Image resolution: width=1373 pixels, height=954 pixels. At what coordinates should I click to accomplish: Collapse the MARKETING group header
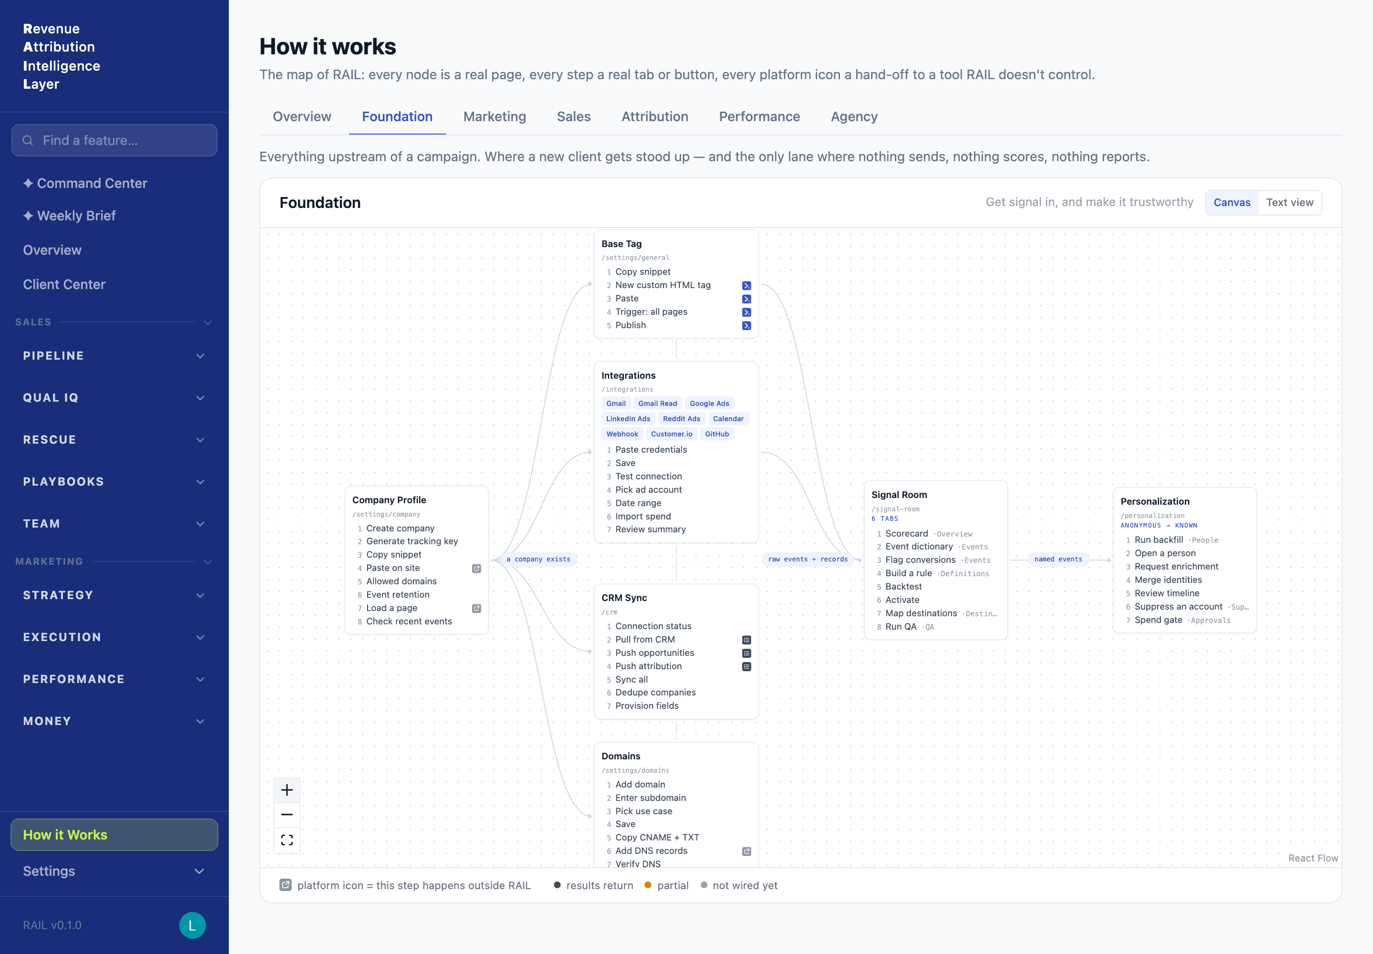114,562
